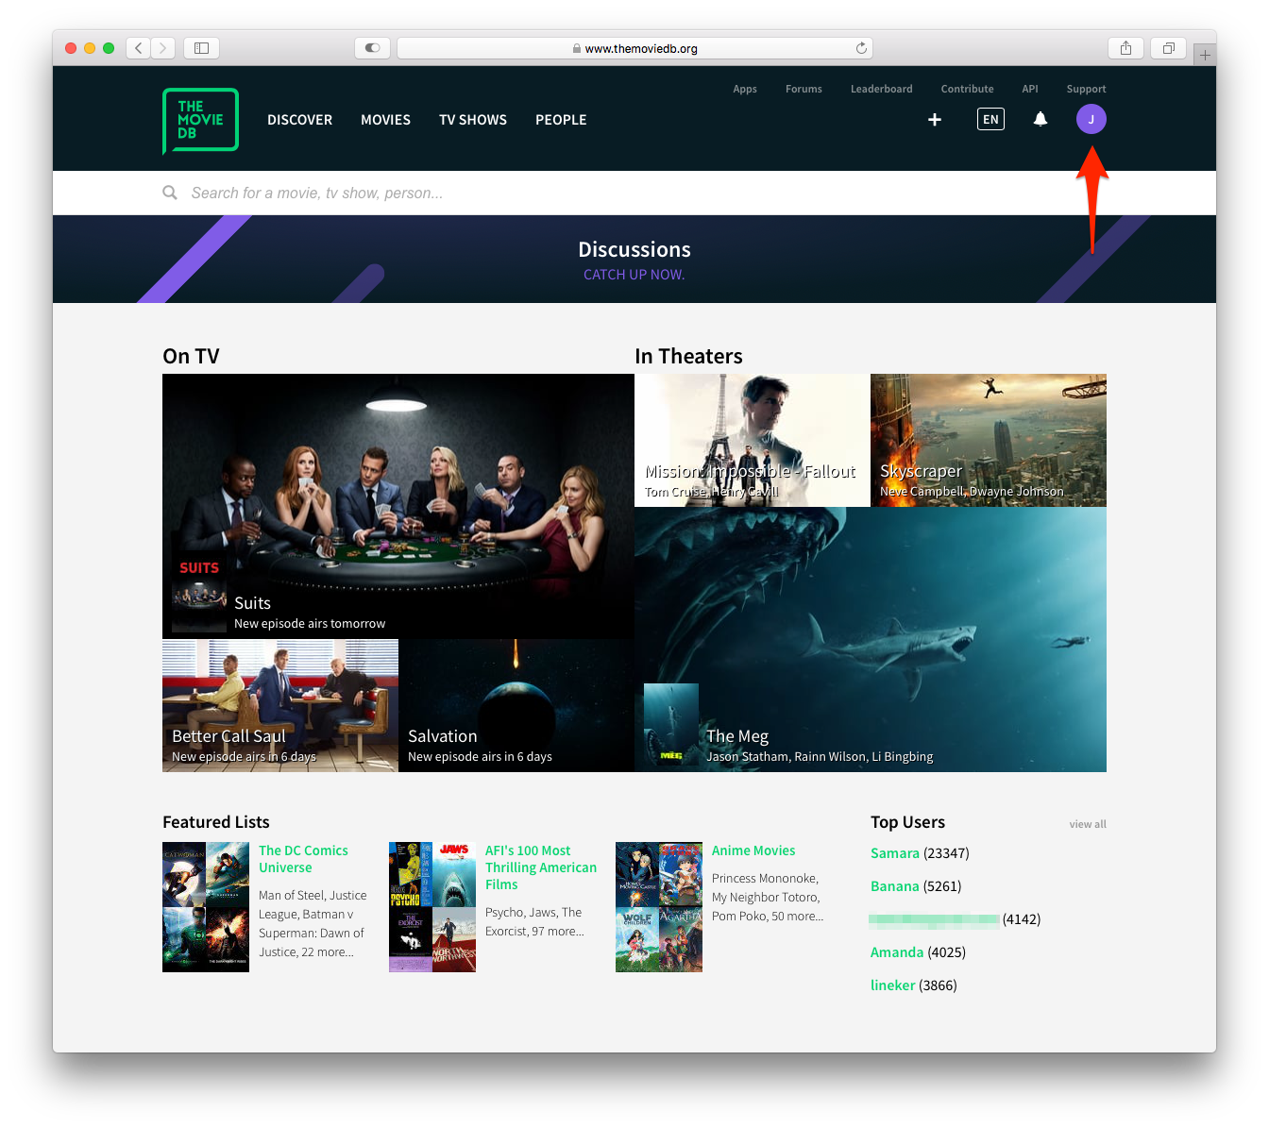Open the TV SHOWS navigation dropdown

pyautogui.click(x=473, y=120)
